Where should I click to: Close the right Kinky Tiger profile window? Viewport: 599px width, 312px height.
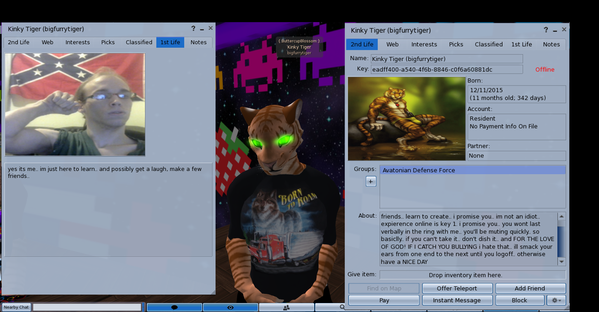(564, 29)
